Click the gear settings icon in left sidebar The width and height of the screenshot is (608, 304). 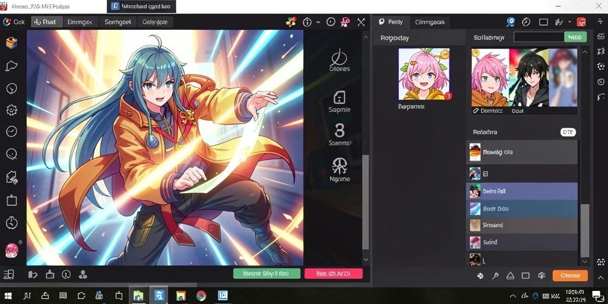[x=12, y=110]
